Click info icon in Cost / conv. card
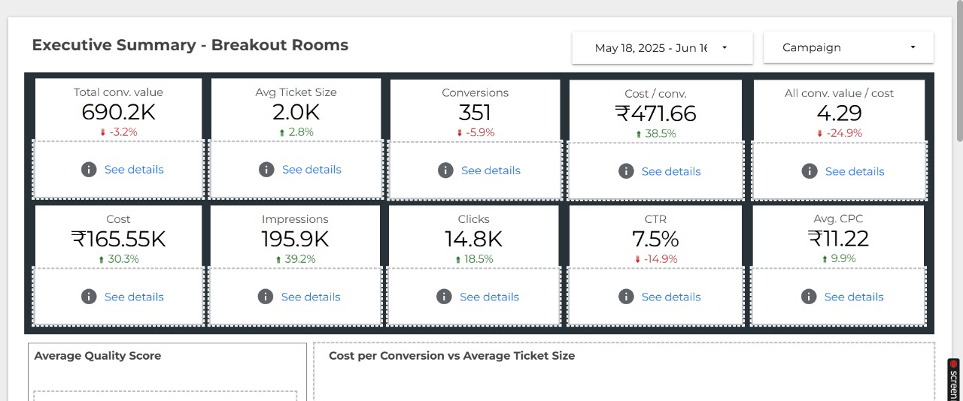The width and height of the screenshot is (963, 401). point(626,171)
